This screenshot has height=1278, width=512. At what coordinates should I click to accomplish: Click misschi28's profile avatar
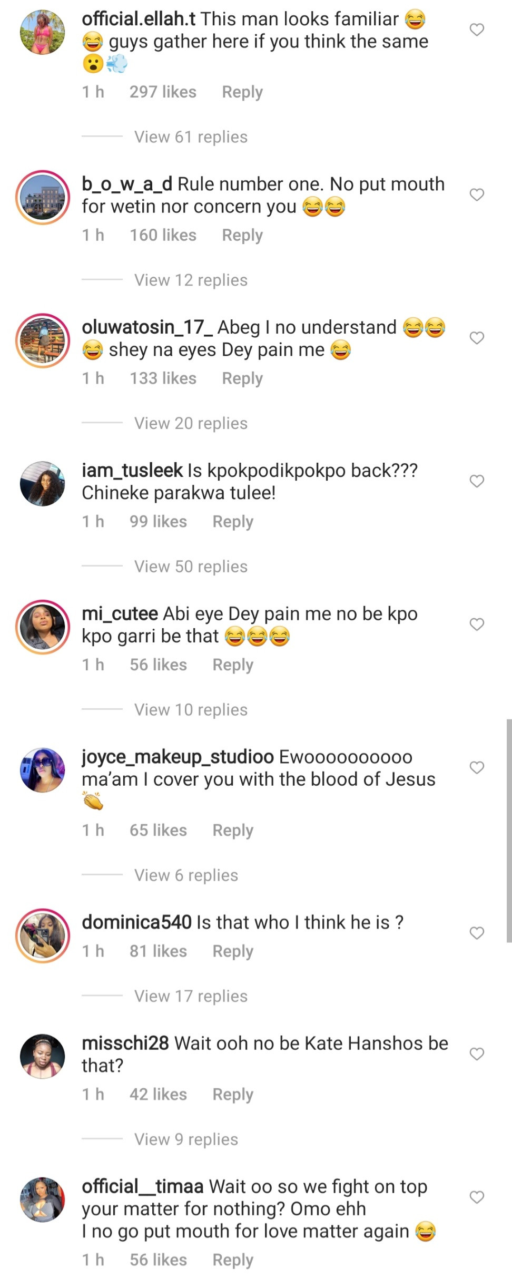tap(42, 1056)
